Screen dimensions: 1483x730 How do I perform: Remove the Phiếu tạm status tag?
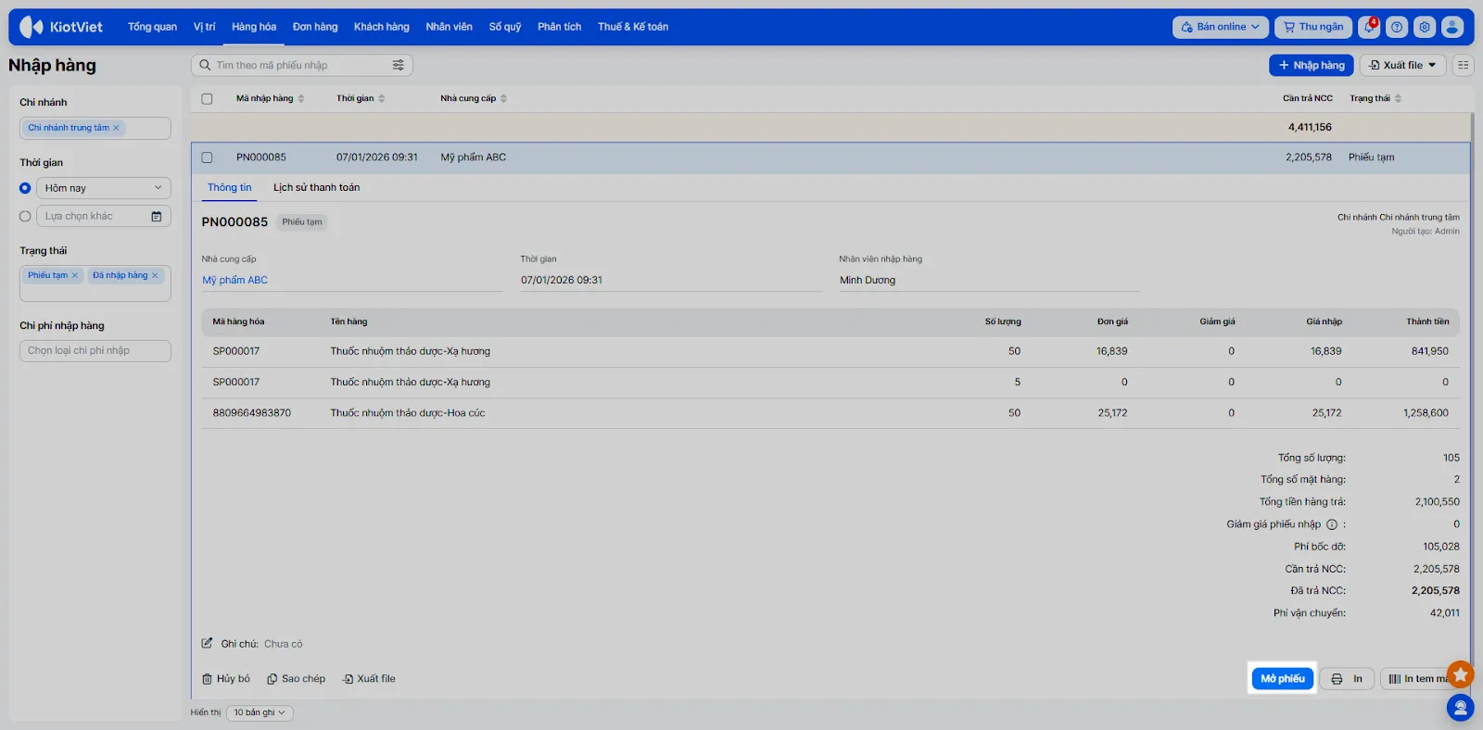click(x=75, y=275)
